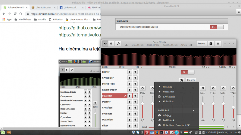Toggle the Equalizer enable switch
Viewport: 241px width, 135px height.
pos(187,72)
